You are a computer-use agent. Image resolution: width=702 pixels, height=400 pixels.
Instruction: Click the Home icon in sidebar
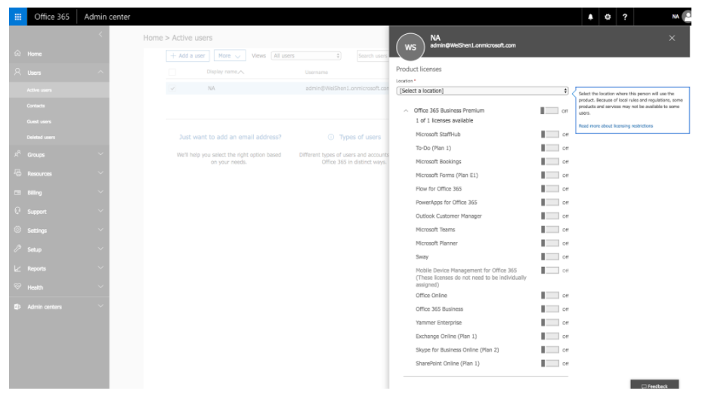pyautogui.click(x=17, y=53)
